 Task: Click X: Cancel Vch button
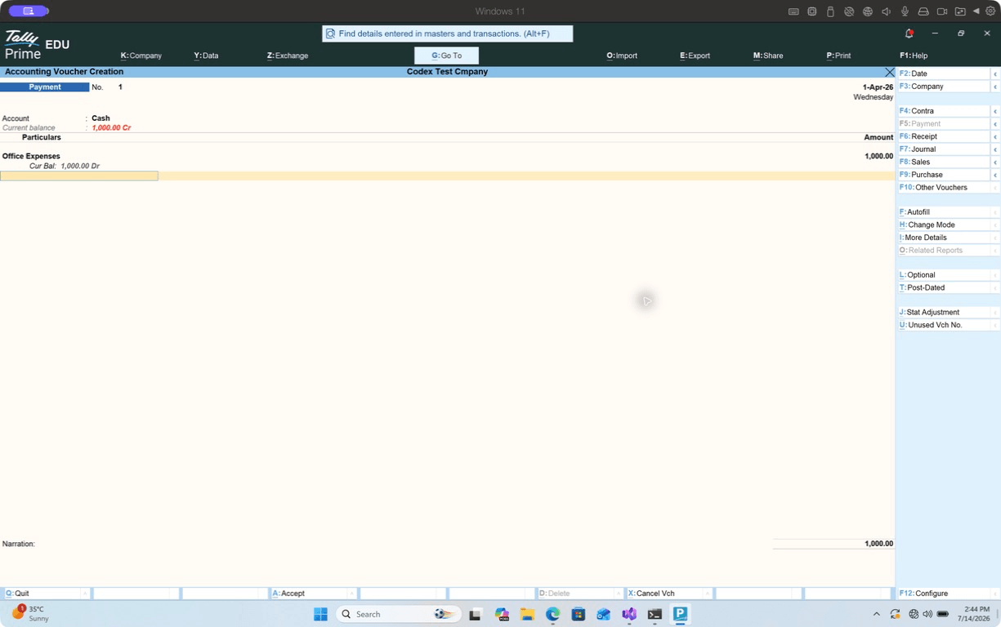669,594
